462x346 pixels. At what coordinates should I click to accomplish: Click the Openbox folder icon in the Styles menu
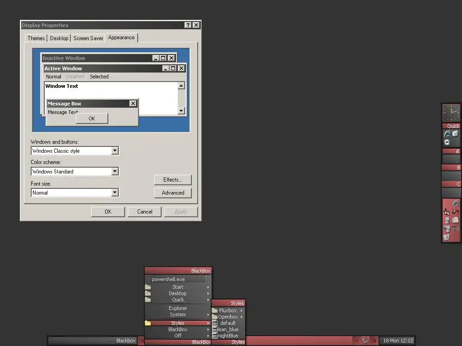(x=215, y=317)
